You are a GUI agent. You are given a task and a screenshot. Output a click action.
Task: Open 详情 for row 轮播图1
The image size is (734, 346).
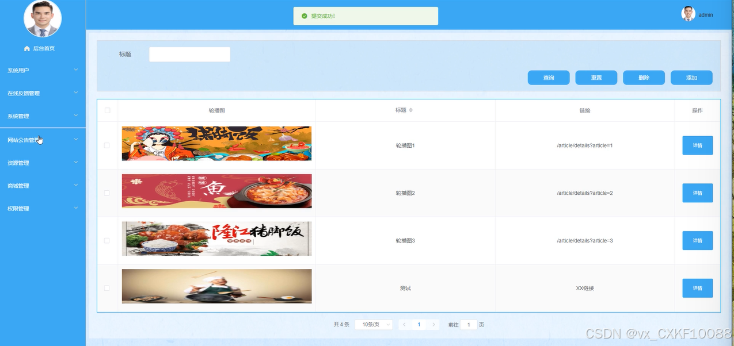698,145
